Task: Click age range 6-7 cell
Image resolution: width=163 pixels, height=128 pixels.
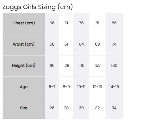Action: (x=52, y=87)
